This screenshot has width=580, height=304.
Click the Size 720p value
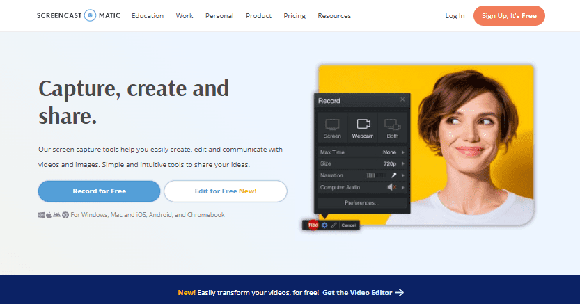point(390,163)
